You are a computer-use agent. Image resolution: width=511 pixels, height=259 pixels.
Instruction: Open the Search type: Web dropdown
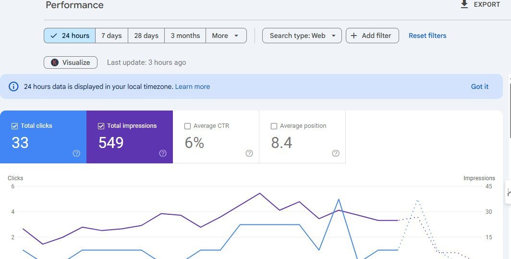coord(302,36)
